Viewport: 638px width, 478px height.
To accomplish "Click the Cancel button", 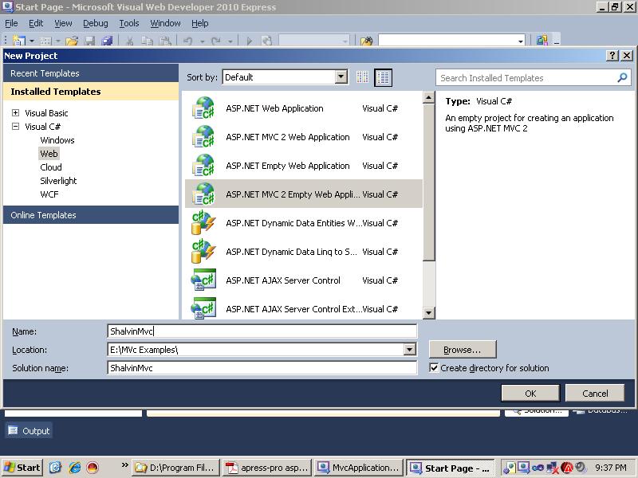I will tap(595, 393).
